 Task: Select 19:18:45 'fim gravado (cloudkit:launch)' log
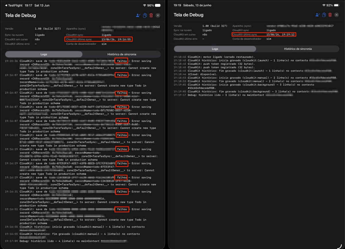[253, 71]
